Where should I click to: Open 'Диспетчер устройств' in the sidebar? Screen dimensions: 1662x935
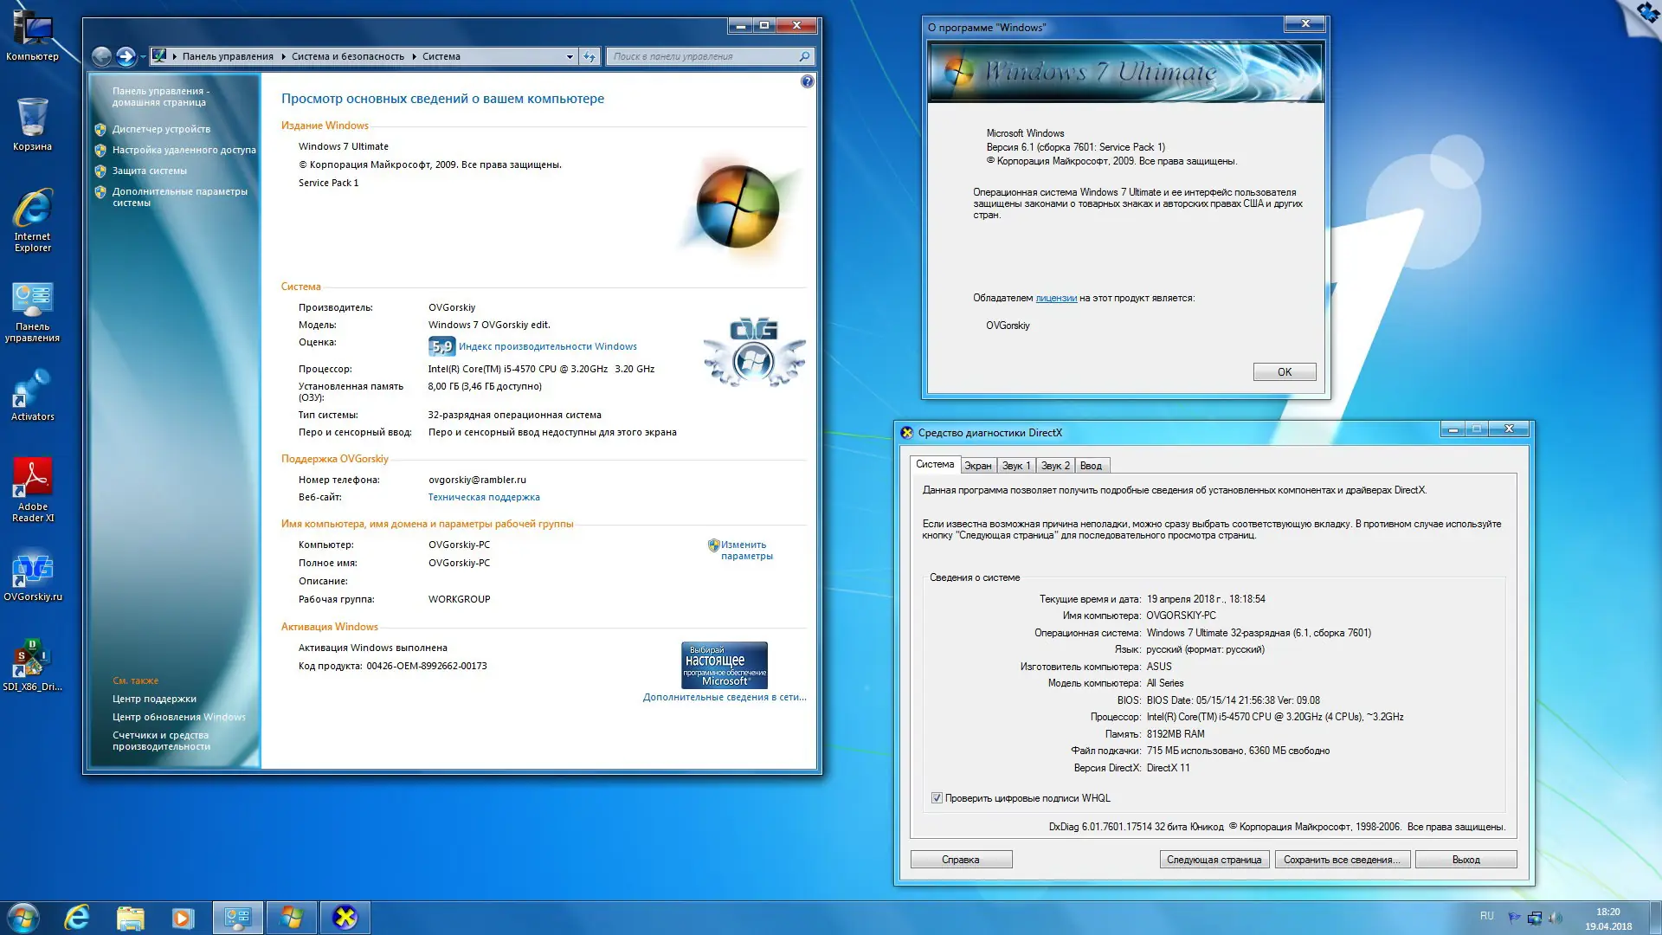click(161, 129)
